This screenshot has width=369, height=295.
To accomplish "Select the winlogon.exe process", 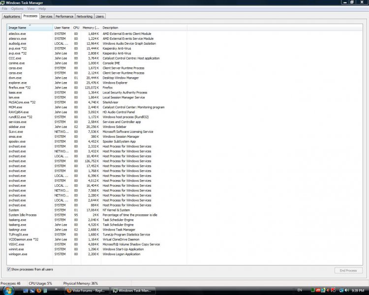I will (97, 254).
